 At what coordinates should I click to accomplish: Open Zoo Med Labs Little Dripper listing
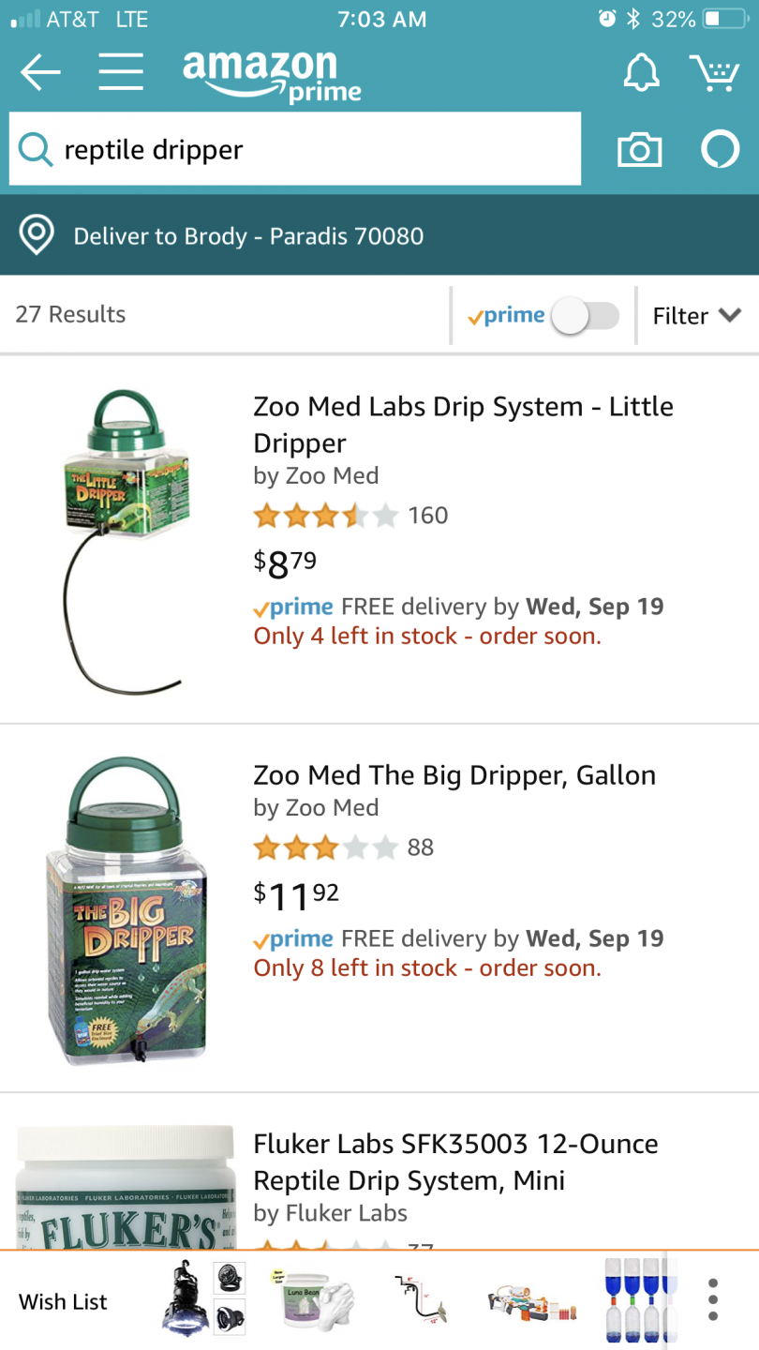pos(463,424)
